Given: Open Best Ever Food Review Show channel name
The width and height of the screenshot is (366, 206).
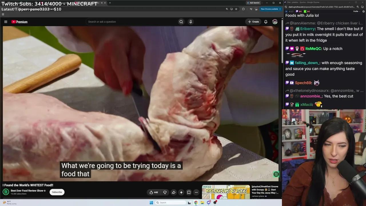Looking at the screenshot, I should (27, 191).
